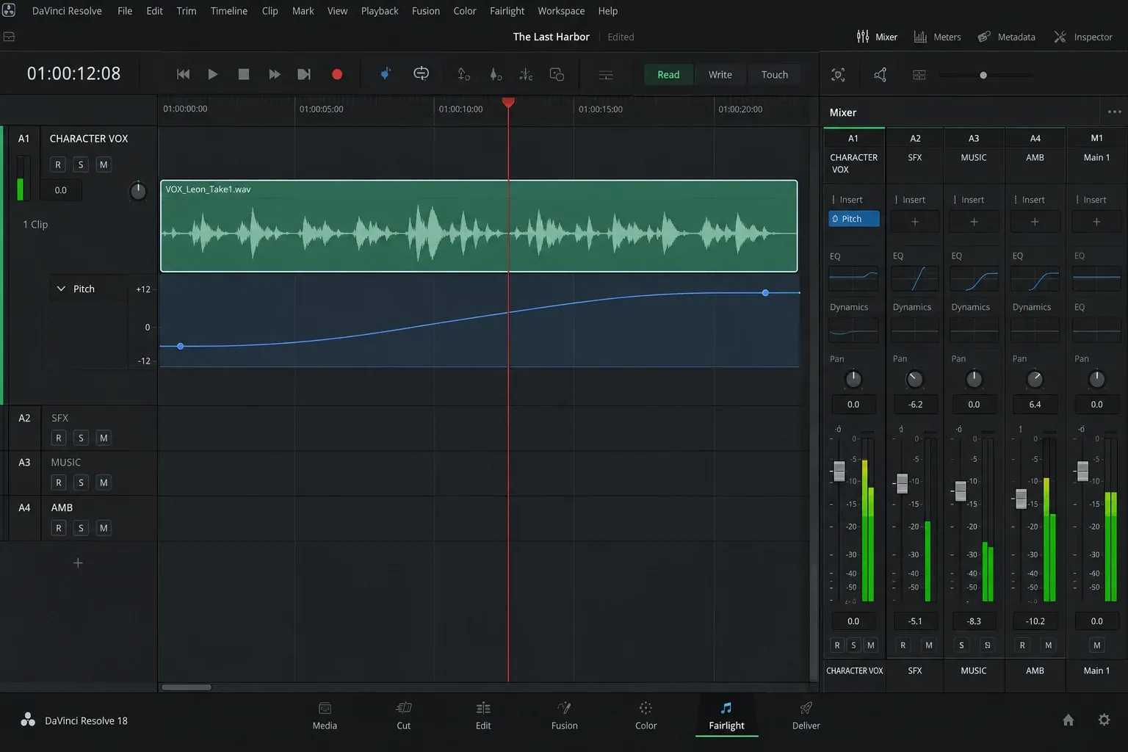Open Project Settings gear icon
This screenshot has width=1128, height=752.
pyautogui.click(x=1104, y=720)
